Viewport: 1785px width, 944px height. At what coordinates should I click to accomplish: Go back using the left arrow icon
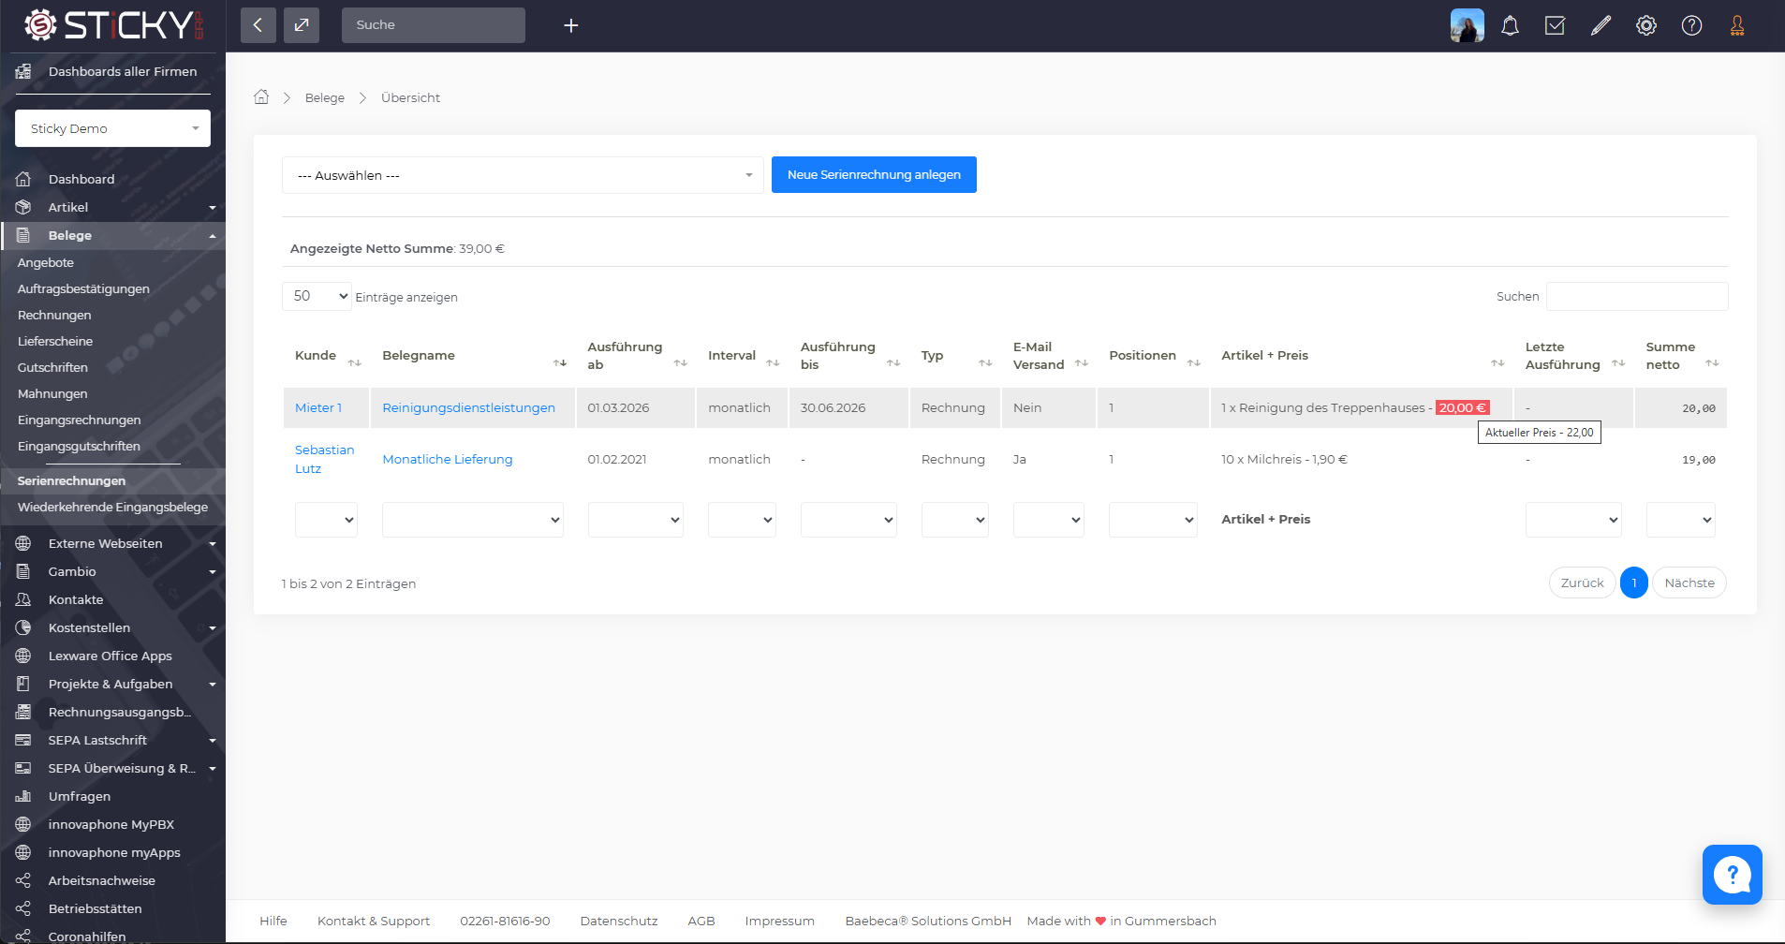(x=258, y=25)
